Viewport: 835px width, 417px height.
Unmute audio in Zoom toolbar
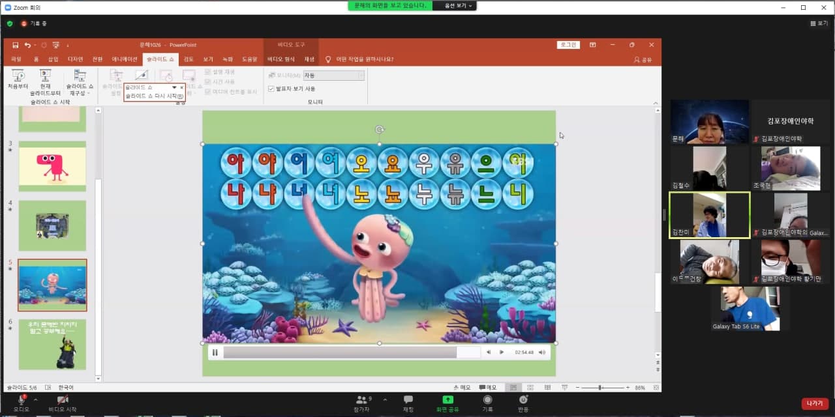point(21,403)
